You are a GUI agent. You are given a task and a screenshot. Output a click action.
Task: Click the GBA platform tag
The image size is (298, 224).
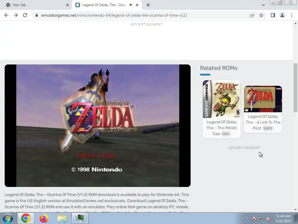point(226,134)
